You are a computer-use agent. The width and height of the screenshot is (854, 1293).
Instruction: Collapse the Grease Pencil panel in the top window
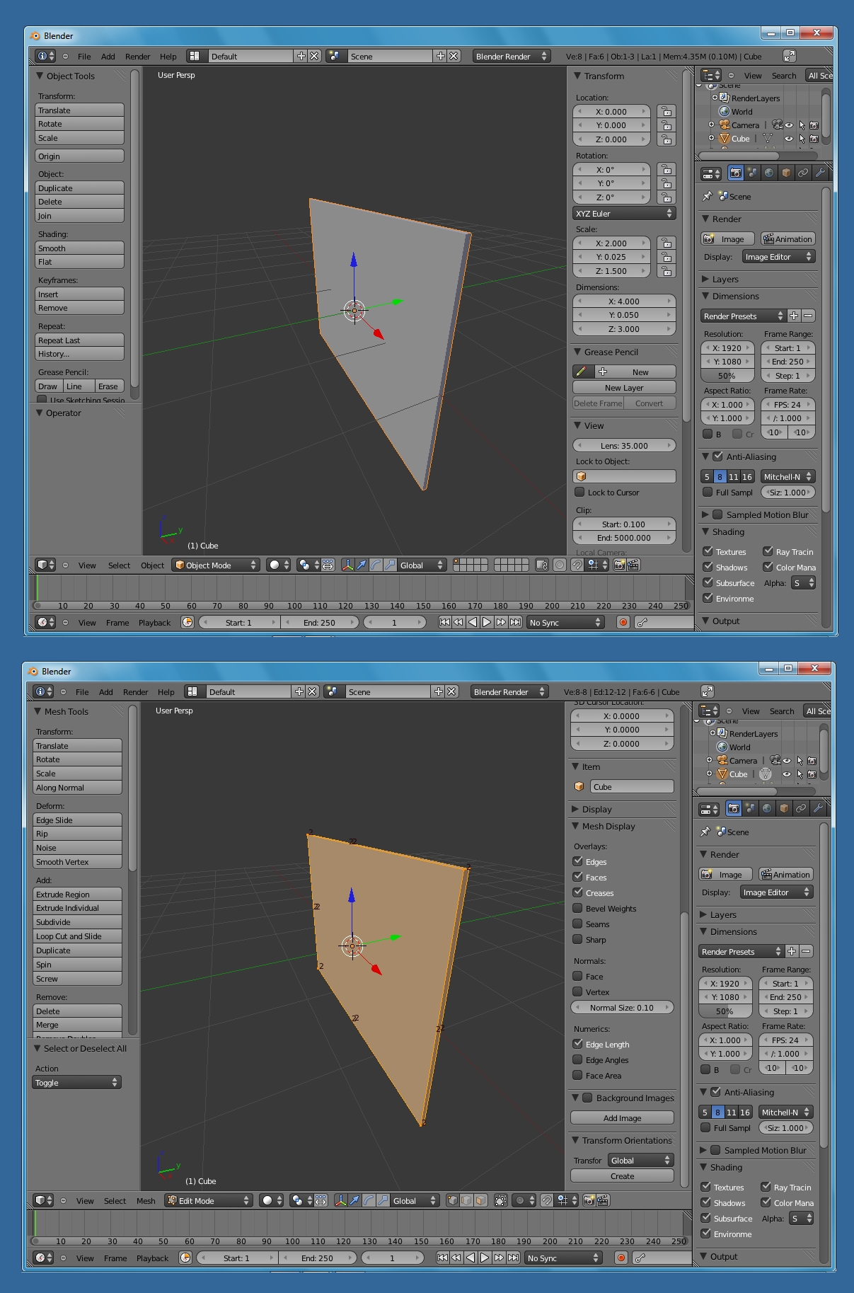tap(577, 352)
